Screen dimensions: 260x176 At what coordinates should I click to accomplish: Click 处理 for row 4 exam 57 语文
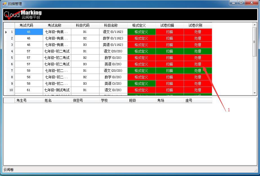click(198, 51)
